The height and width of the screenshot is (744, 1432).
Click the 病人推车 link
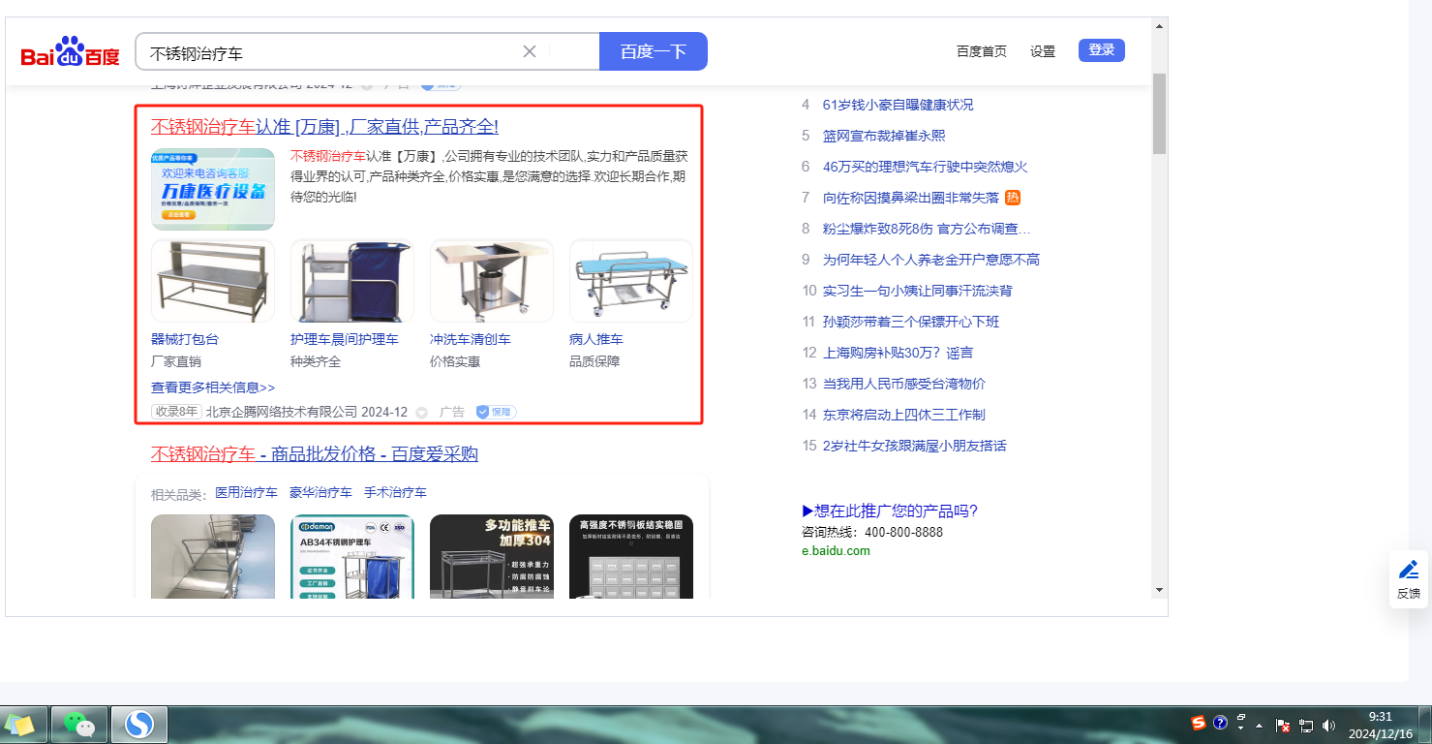click(x=596, y=339)
